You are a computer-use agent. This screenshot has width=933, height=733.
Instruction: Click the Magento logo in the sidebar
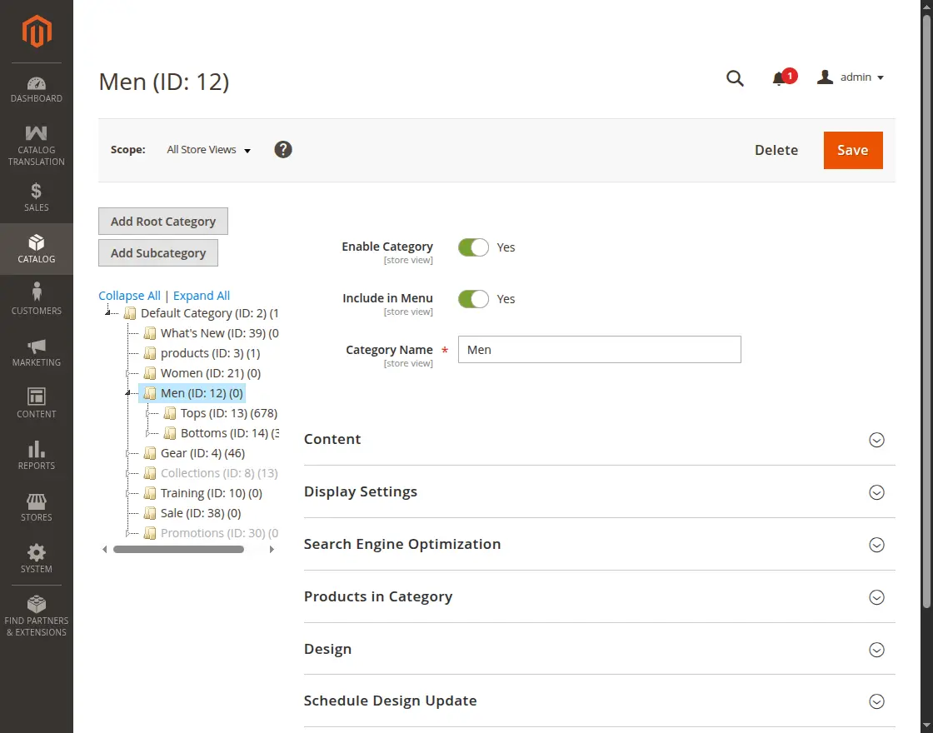click(x=36, y=32)
